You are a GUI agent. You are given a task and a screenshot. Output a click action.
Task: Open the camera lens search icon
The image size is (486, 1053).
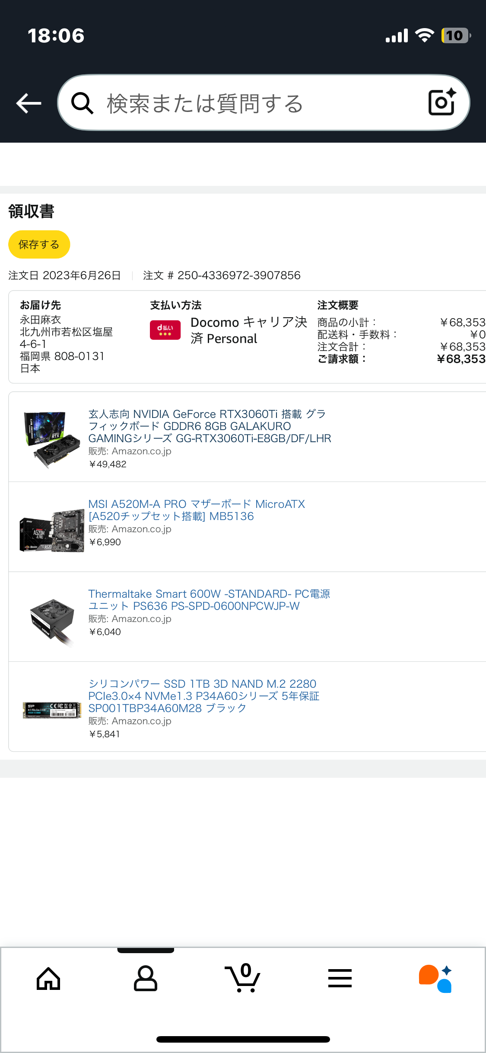(x=442, y=102)
